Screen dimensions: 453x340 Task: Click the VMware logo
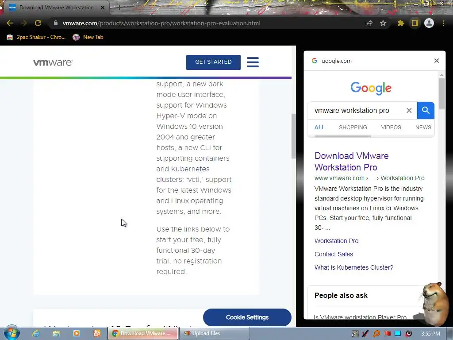[x=53, y=62]
